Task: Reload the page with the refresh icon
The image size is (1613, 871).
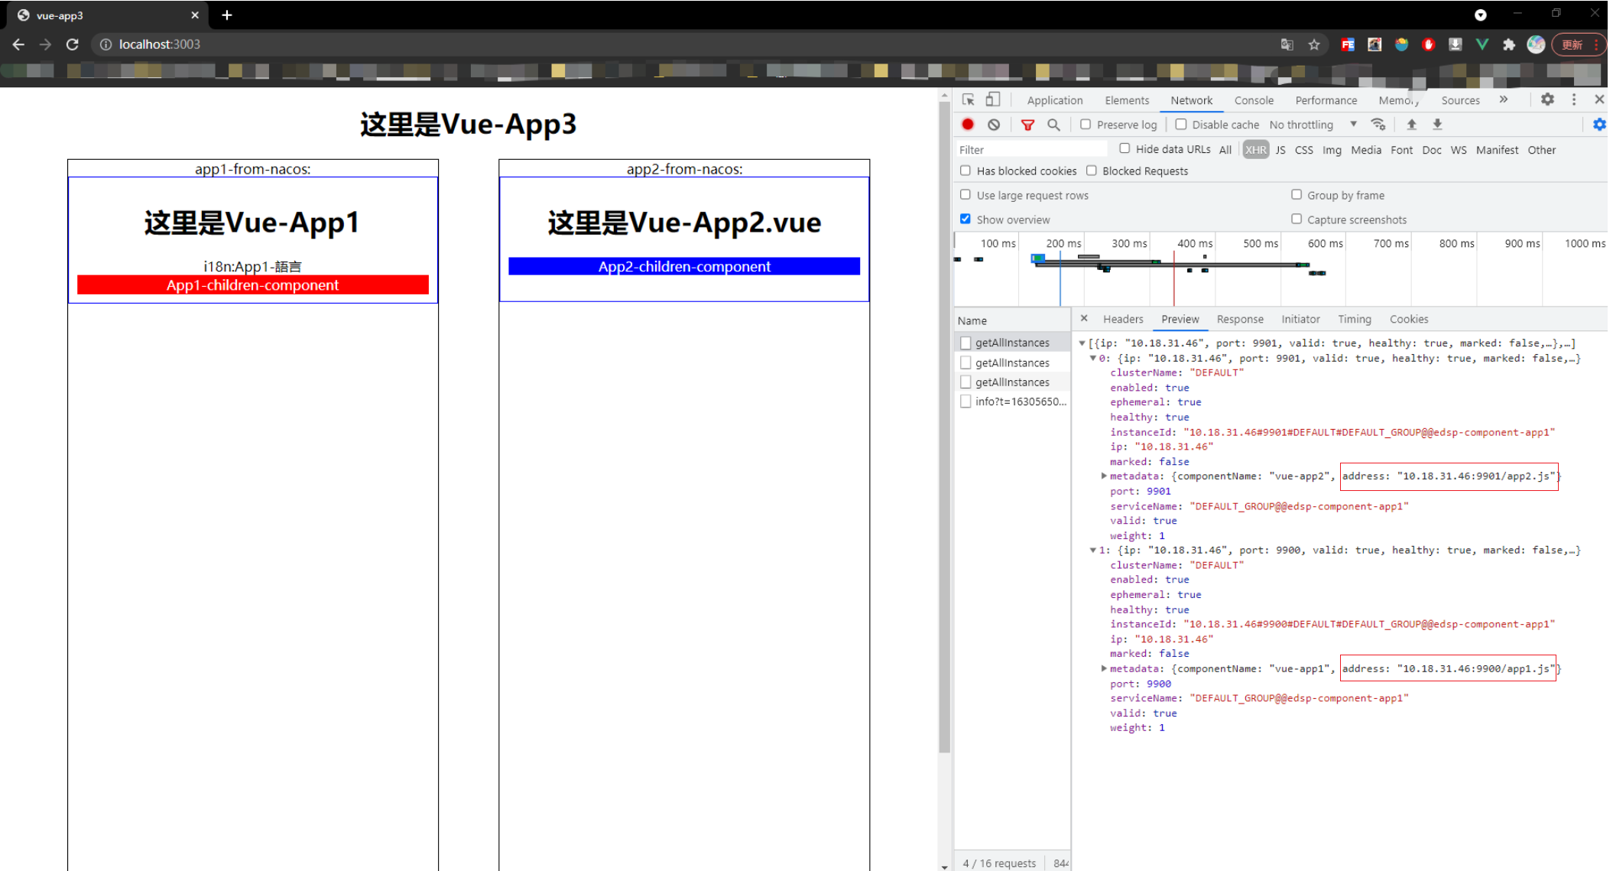Action: pyautogui.click(x=72, y=44)
